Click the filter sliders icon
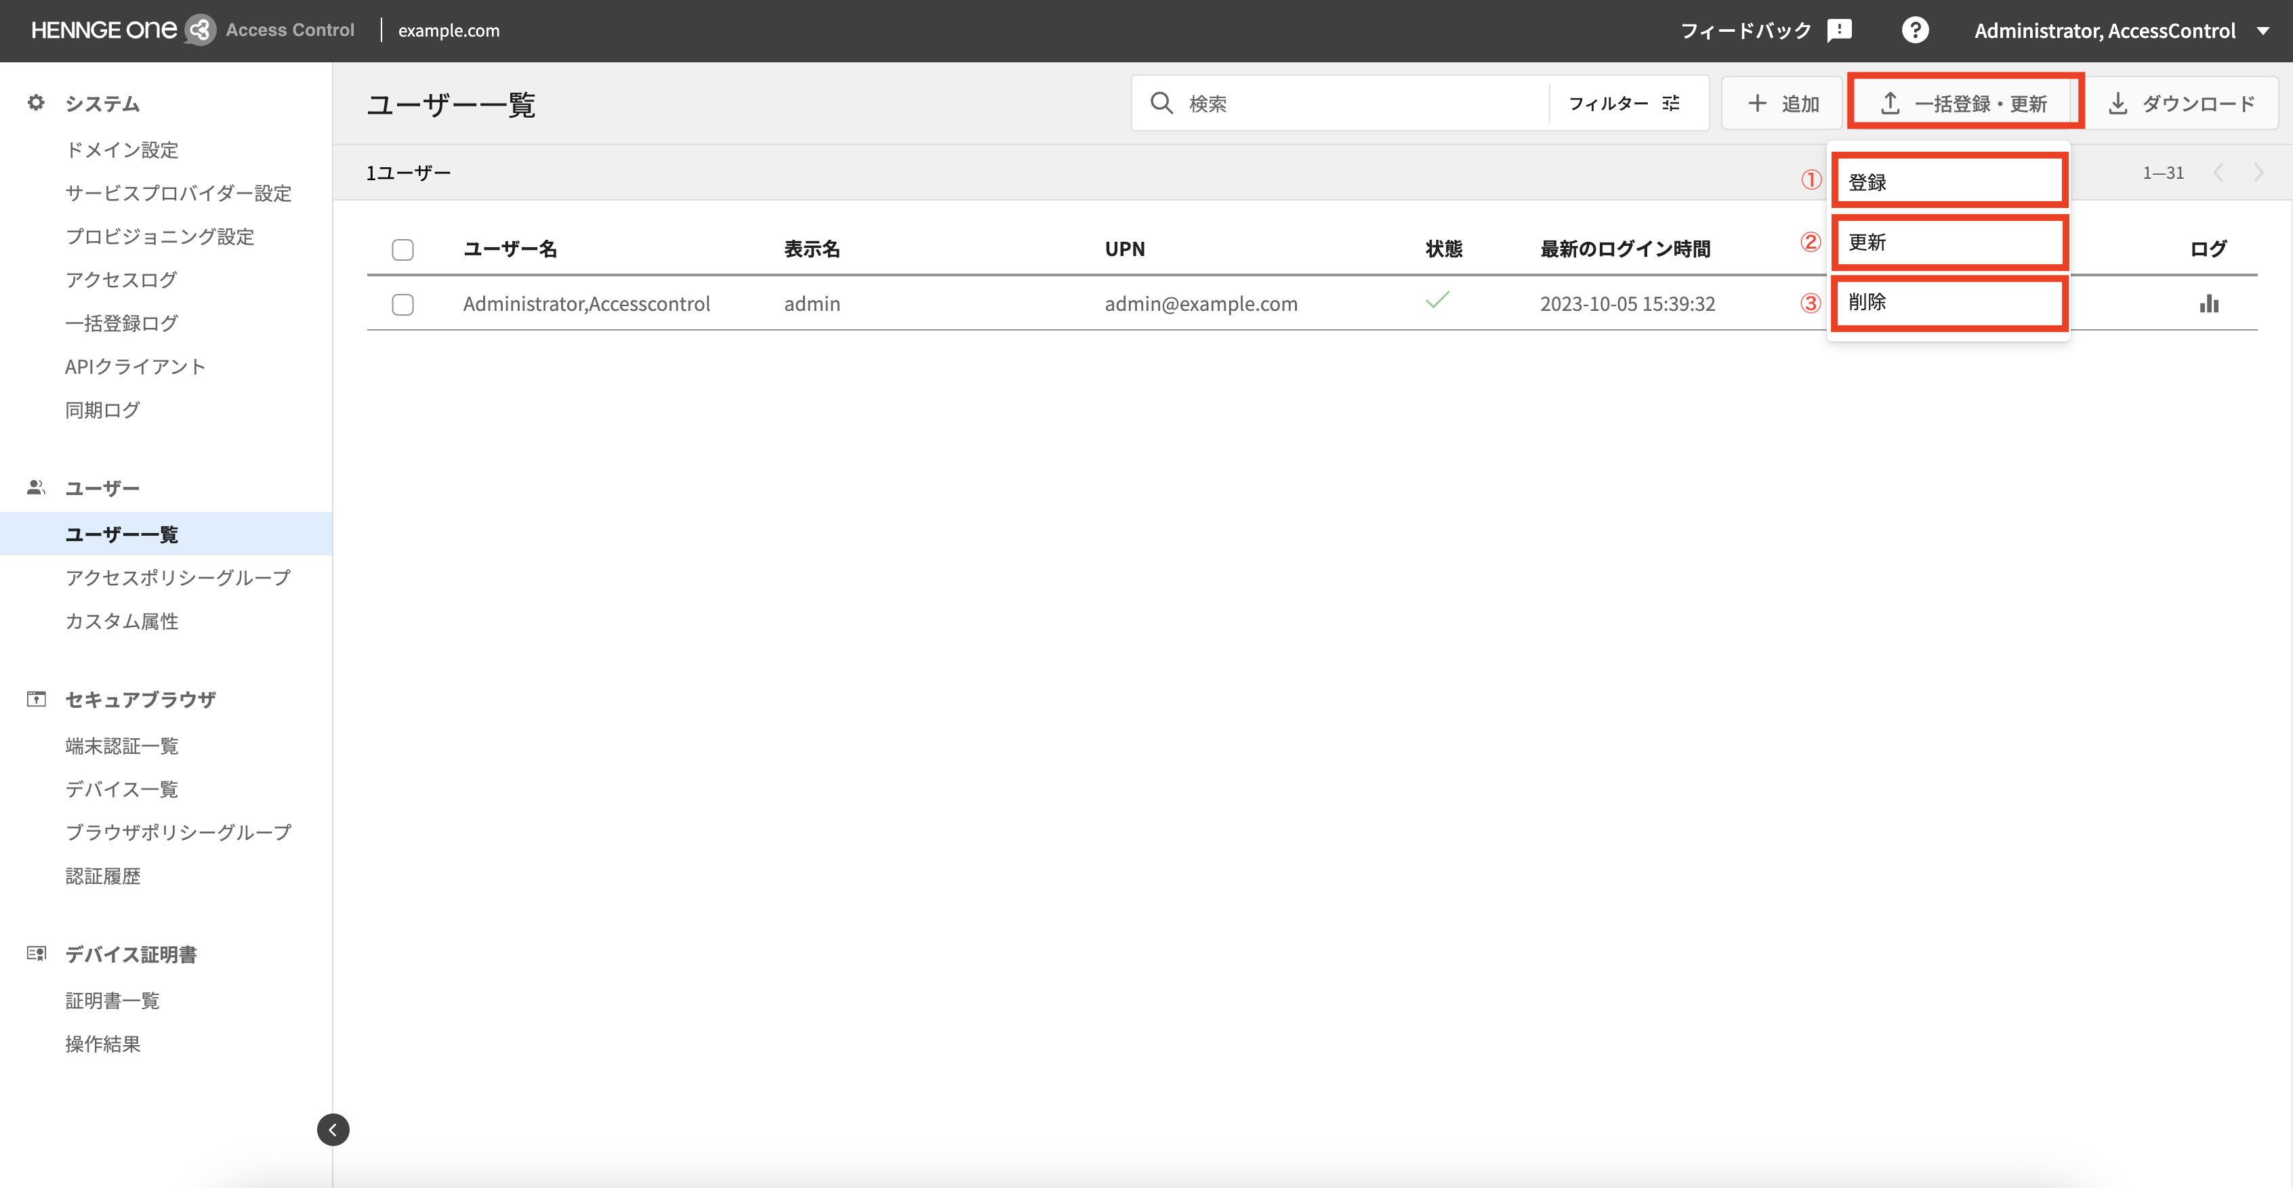This screenshot has height=1188, width=2293. tap(1671, 103)
